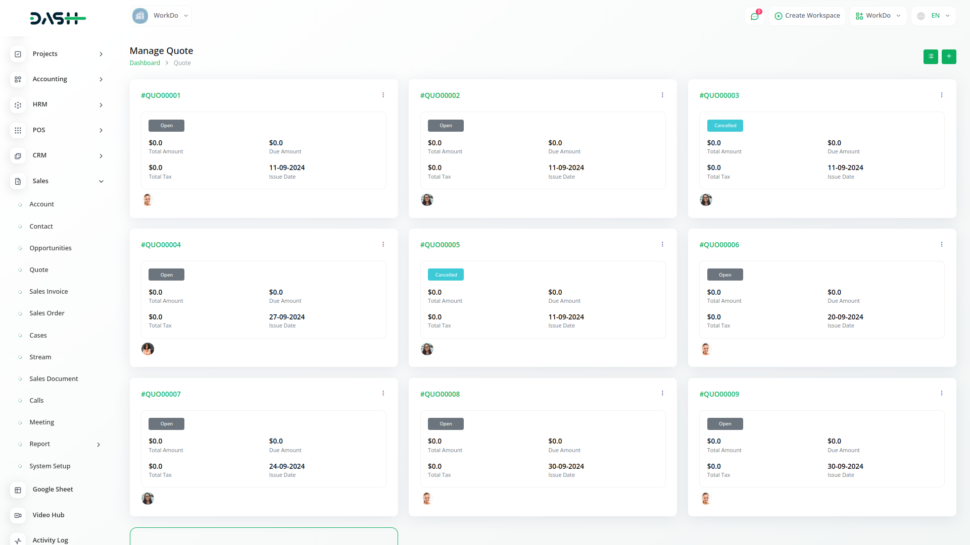
Task: Collapse the Sales sidebar menu
Action: pos(101,181)
